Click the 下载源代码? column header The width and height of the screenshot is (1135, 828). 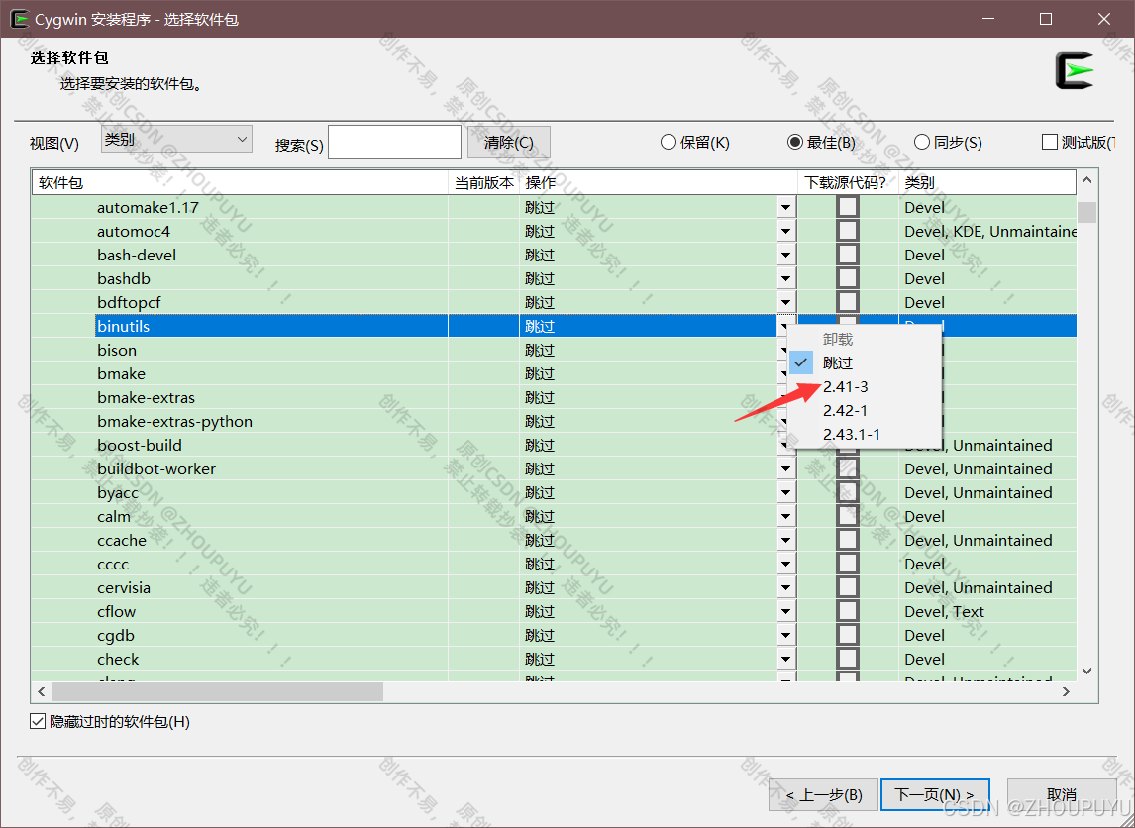pyautogui.click(x=849, y=183)
